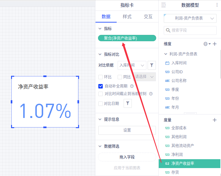Image resolution: width=221 pixels, height=176 pixels.
Task: Click help icon beside 自动补全周期
Action: 132,86
